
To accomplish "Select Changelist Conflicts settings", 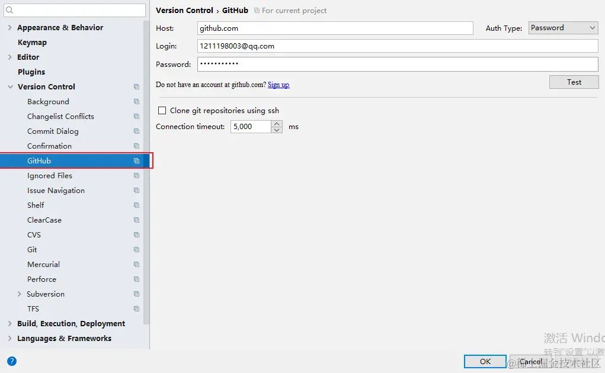I will pyautogui.click(x=60, y=117).
